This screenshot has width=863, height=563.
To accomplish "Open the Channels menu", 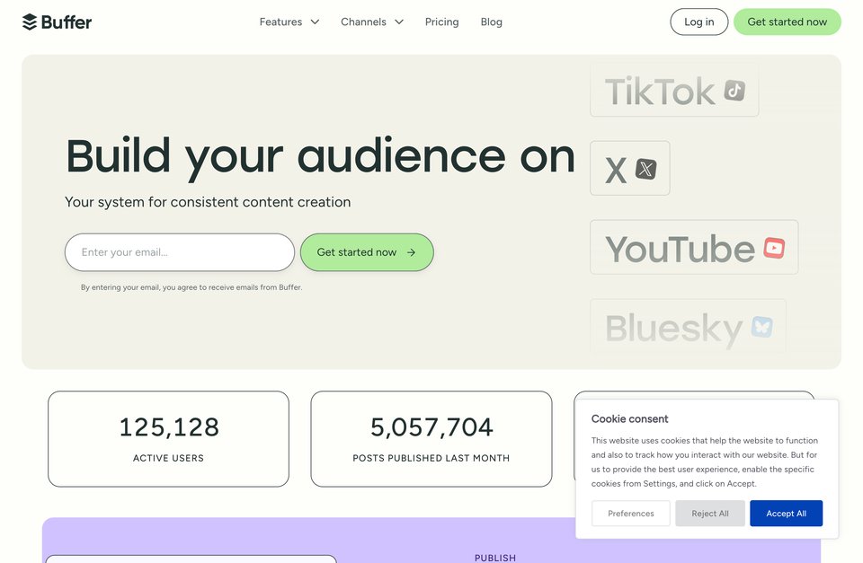I will pyautogui.click(x=372, y=22).
